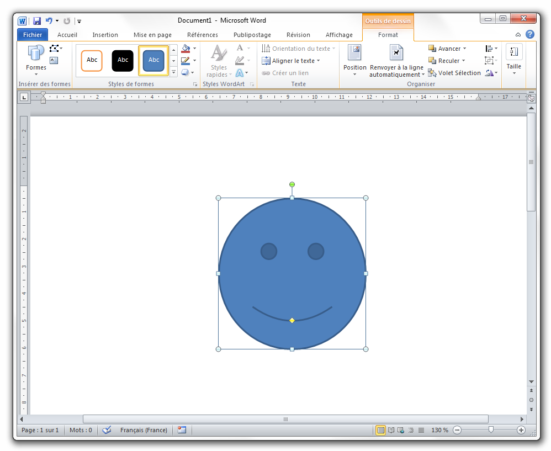Click the yellow adjustment handle on the smiley mouth
The image size is (551, 451).
pos(292,320)
